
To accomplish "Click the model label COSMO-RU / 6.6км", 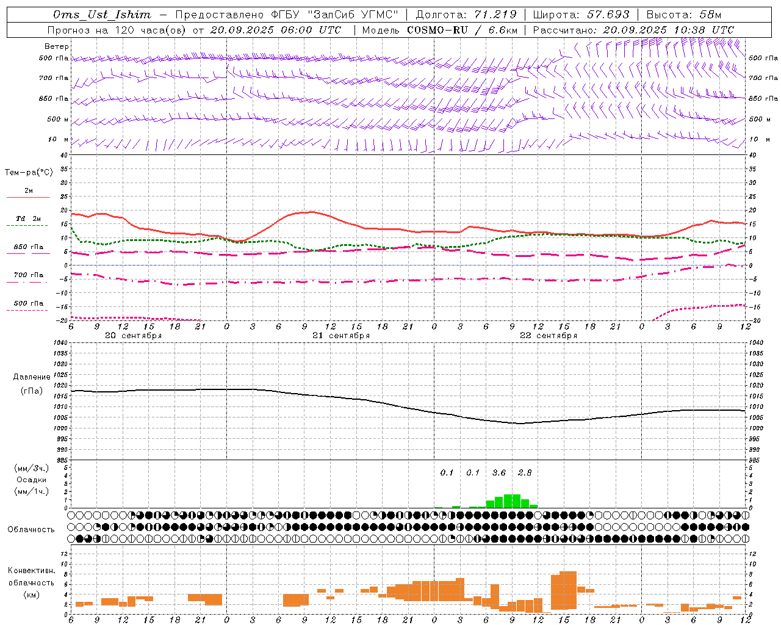I will (462, 30).
